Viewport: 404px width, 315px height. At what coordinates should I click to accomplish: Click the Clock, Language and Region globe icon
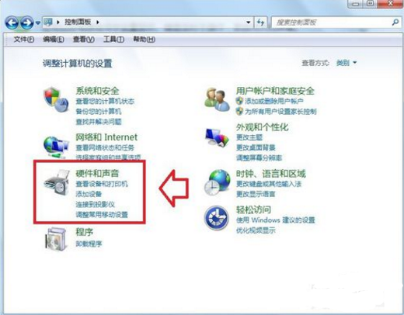click(x=217, y=182)
